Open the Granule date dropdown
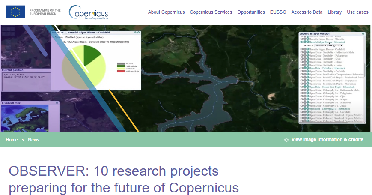 coord(329,45)
